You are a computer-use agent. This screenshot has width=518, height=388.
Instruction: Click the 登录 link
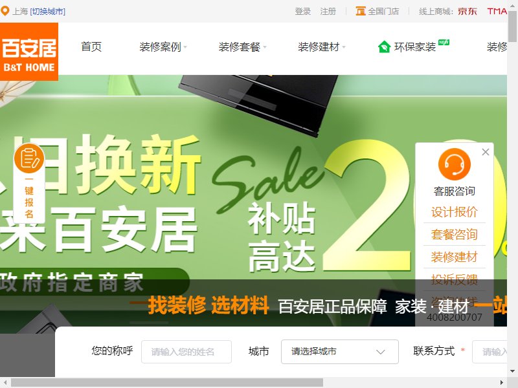point(303,12)
